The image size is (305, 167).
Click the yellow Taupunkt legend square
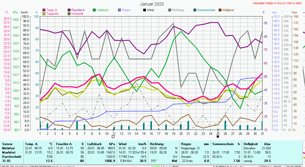(x=44, y=14)
